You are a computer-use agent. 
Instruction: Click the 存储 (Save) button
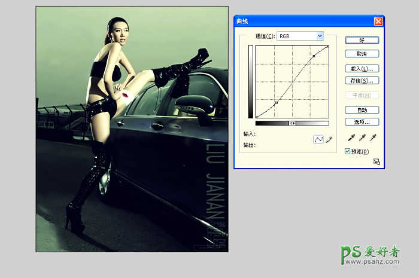tap(362, 80)
